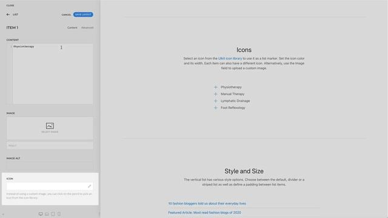
Task: Click the Select Image picture icon
Action: pyautogui.click(x=50, y=126)
